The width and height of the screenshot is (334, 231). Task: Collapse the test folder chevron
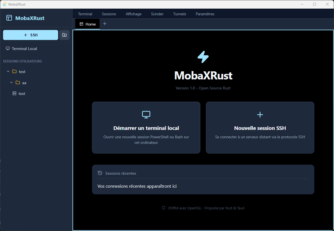coord(8,72)
